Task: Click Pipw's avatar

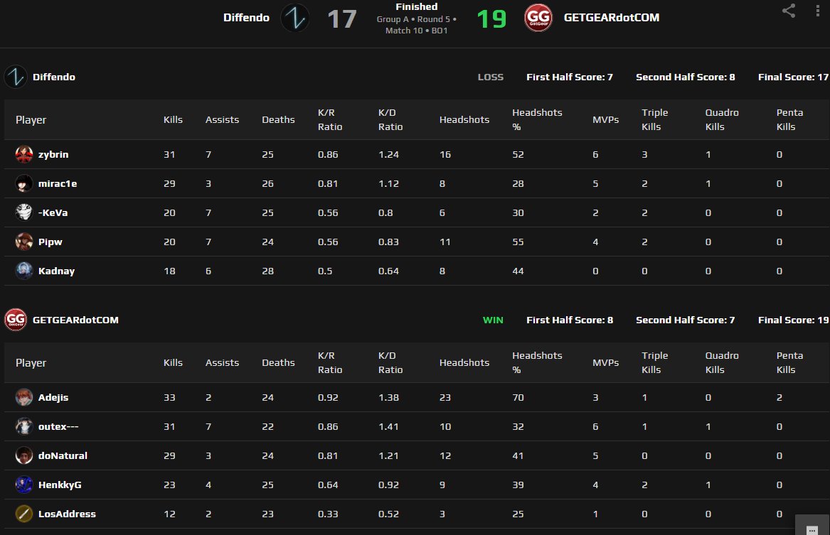Action: click(x=23, y=241)
